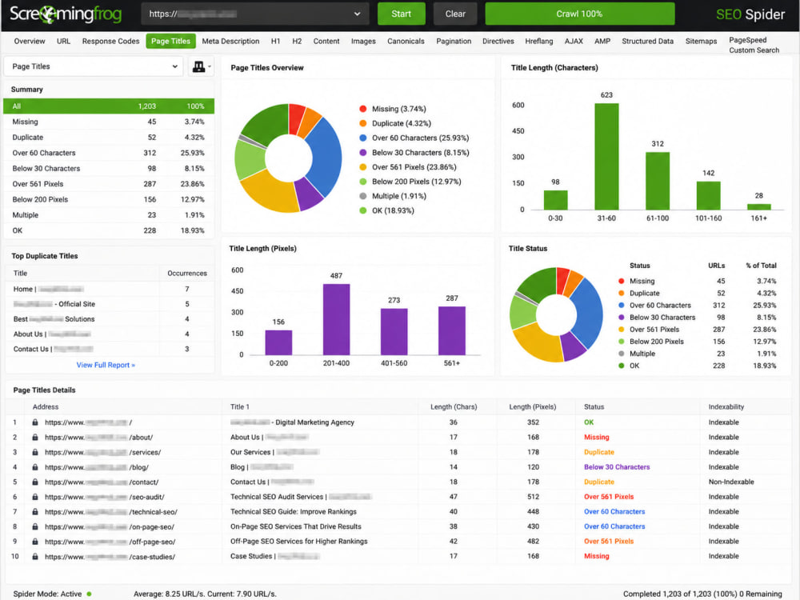The height and width of the screenshot is (600, 800).
Task: Click the lock icon on the /seo-audit/ row
Action: point(35,497)
